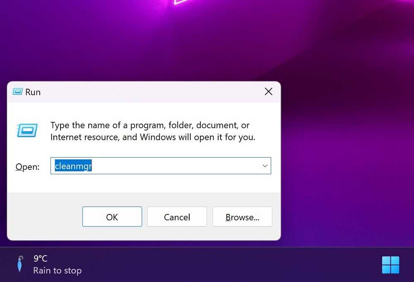
Task: Click the "Type the name of a program" description
Action: coord(153,131)
